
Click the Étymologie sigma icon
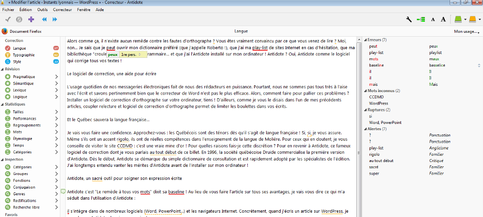click(8, 138)
